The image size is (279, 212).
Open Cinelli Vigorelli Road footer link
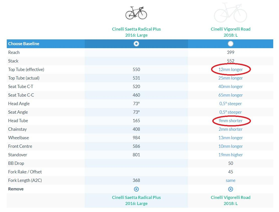230,200
